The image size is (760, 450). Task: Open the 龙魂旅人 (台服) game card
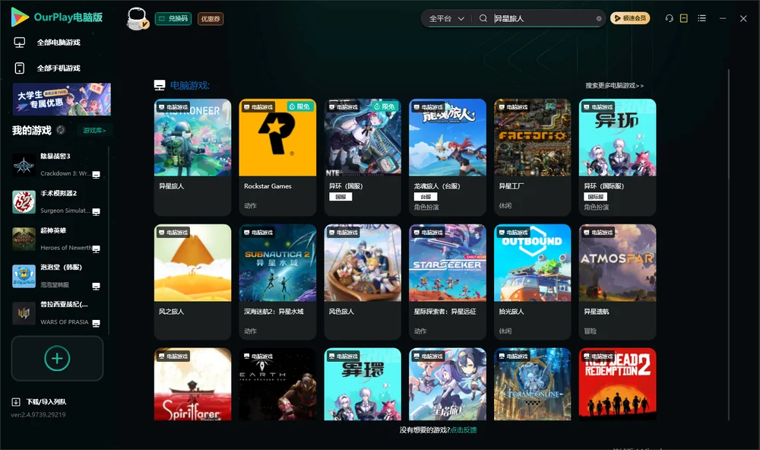[448, 157]
